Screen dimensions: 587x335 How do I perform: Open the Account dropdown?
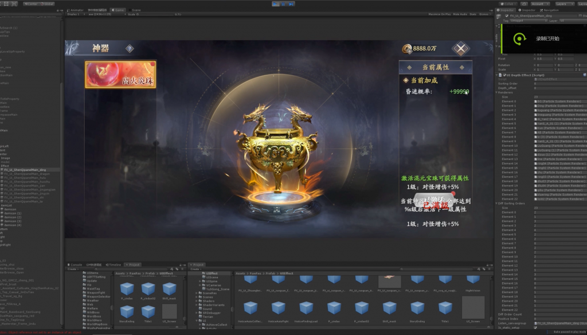pos(539,4)
